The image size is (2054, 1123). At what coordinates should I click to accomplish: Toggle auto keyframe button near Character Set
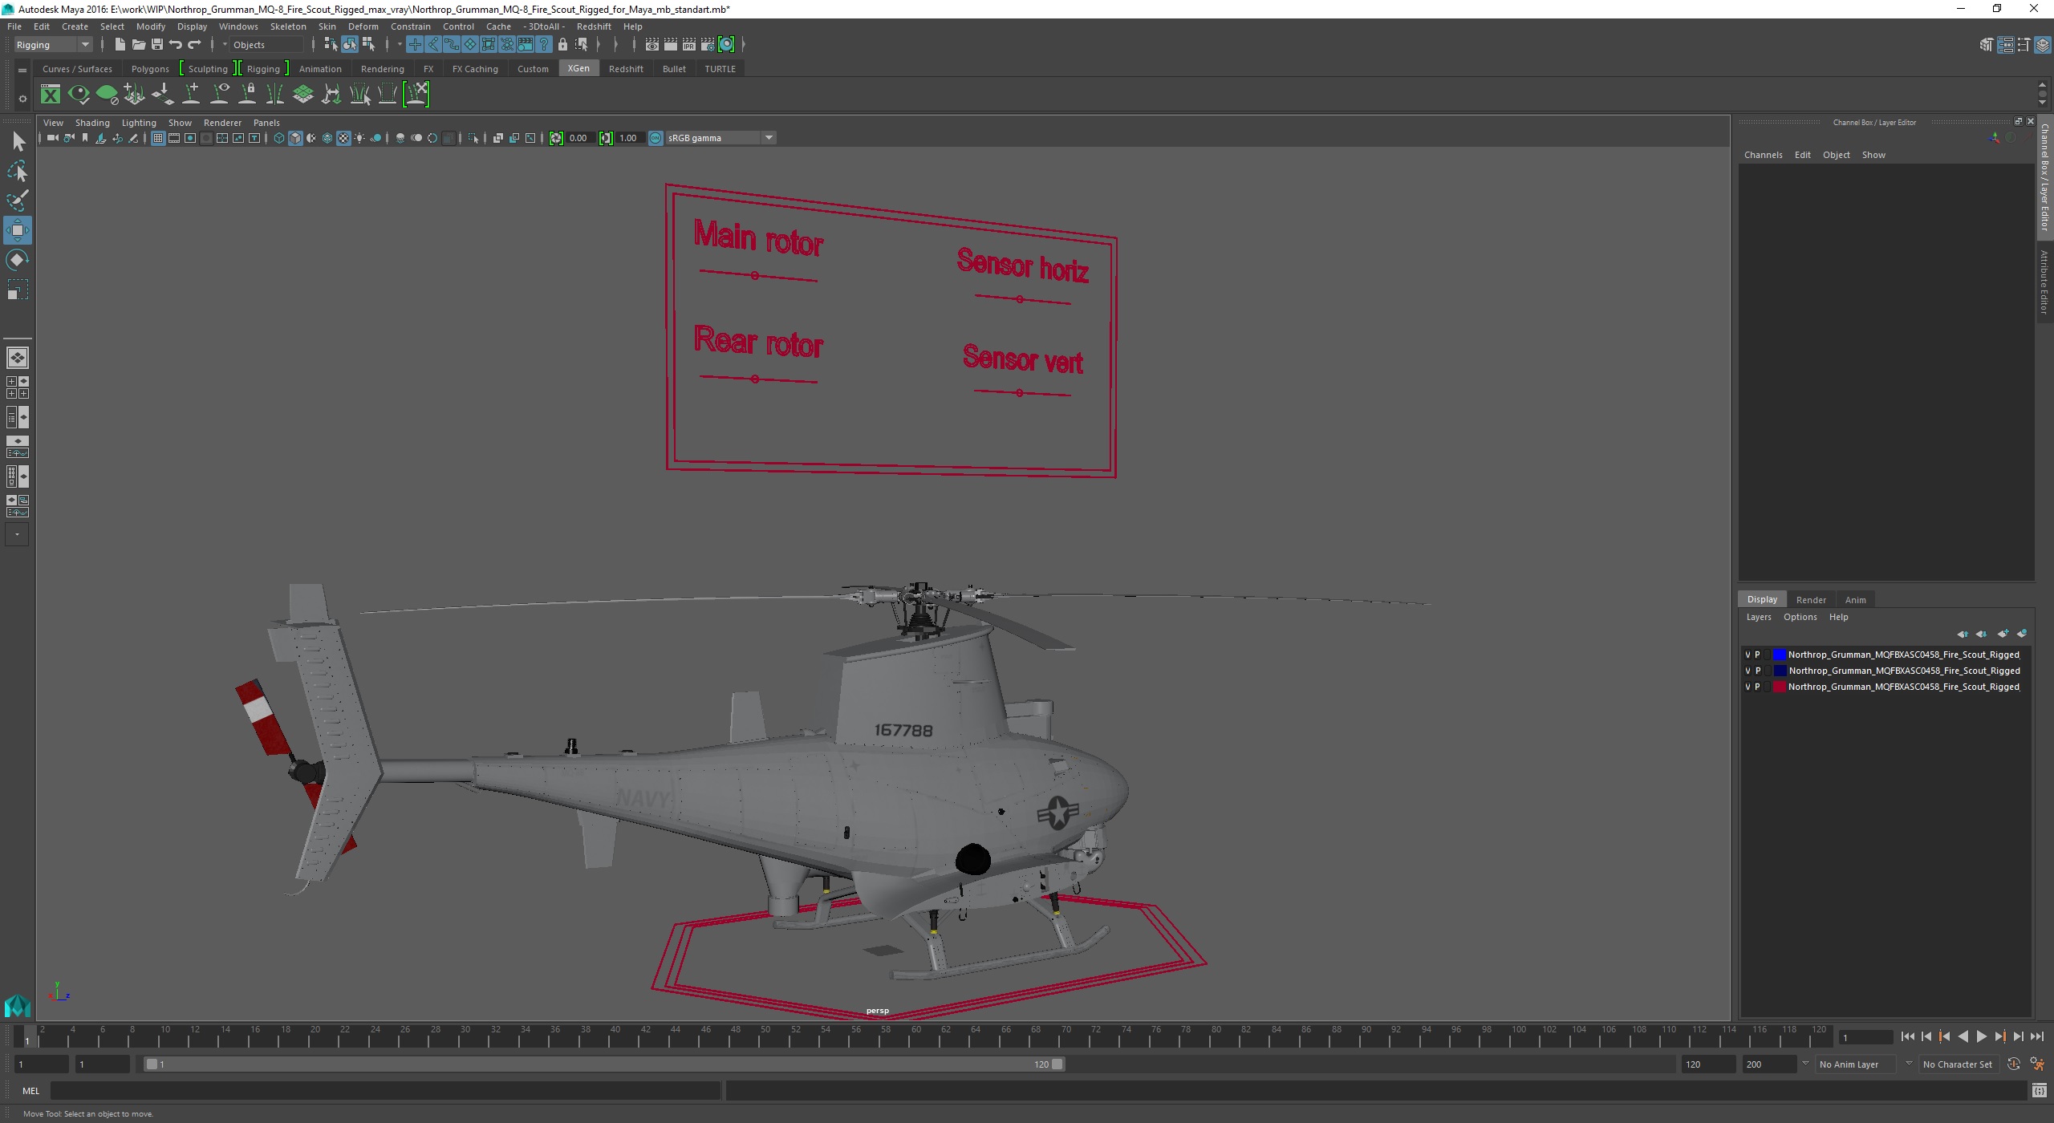coord(2014,1064)
